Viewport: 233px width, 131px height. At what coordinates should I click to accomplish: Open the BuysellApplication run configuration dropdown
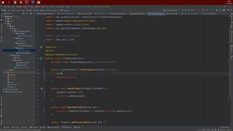point(171,10)
